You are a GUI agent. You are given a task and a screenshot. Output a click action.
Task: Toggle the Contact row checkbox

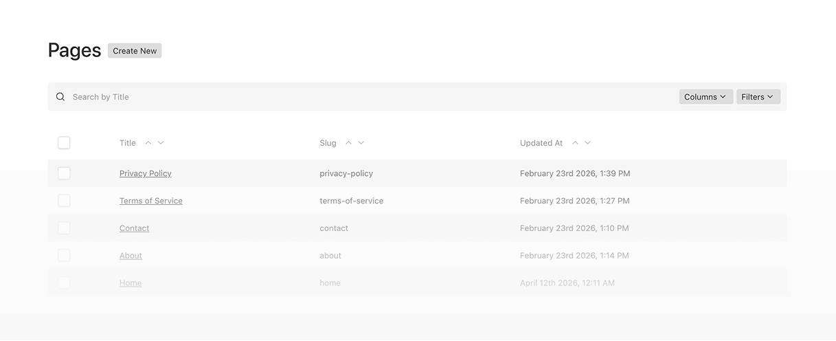(x=64, y=228)
